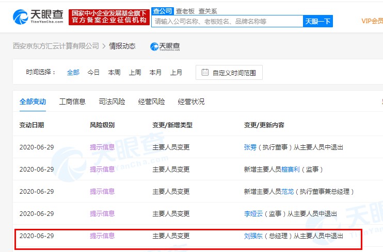Select the 上周 time filter
Viewport: 383px width, 252px height.
click(135, 73)
